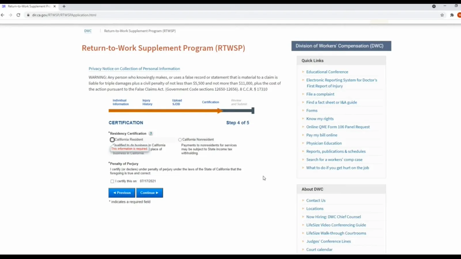Click the Previous button
The width and height of the screenshot is (461, 259).
[x=122, y=193]
